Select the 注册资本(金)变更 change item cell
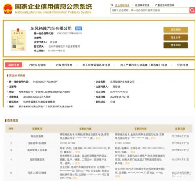The width and height of the screenshot is (195, 181). pyautogui.click(x=37, y=143)
